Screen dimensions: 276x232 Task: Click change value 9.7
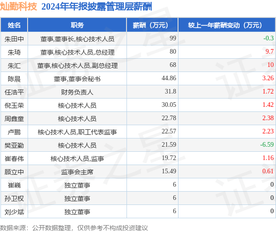[270, 51]
